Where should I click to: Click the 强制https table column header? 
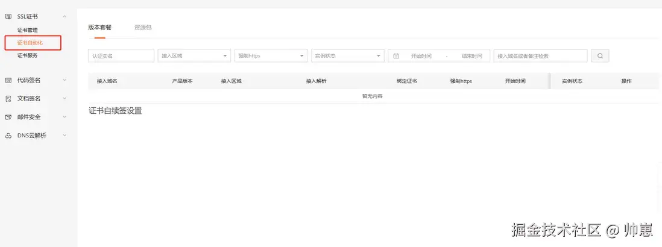tap(461, 81)
